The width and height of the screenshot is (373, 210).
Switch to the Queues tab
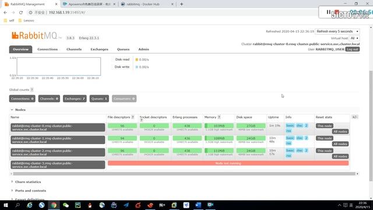[123, 49]
